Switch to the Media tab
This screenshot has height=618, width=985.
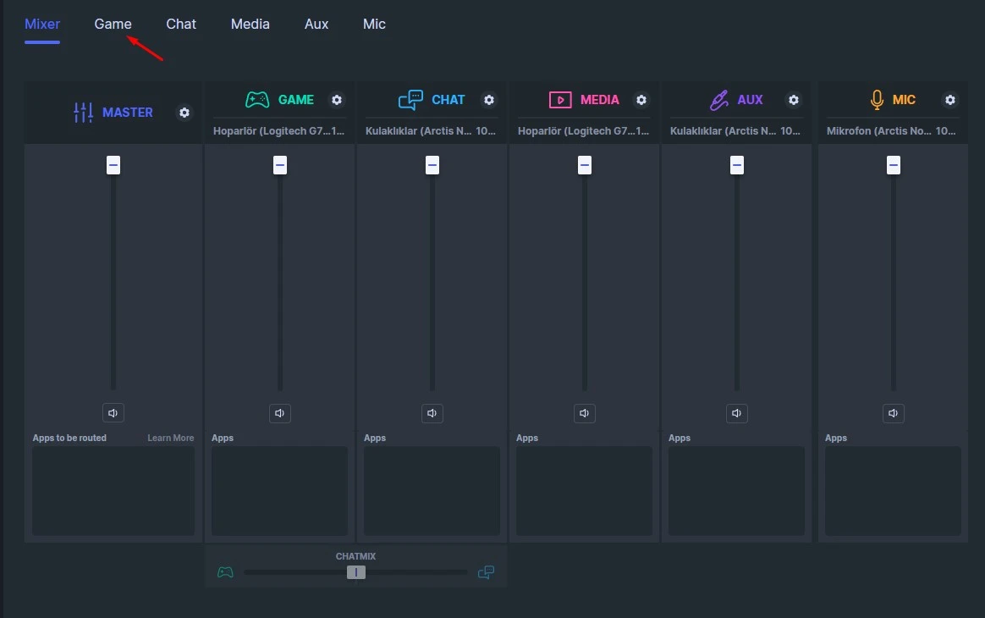click(x=250, y=24)
